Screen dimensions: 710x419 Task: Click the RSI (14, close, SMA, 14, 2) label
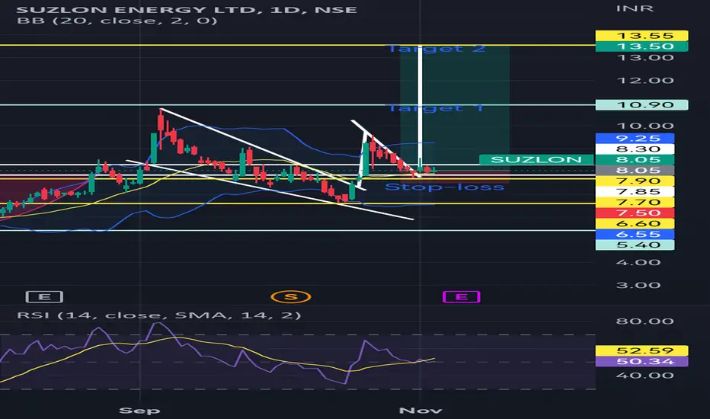(159, 315)
